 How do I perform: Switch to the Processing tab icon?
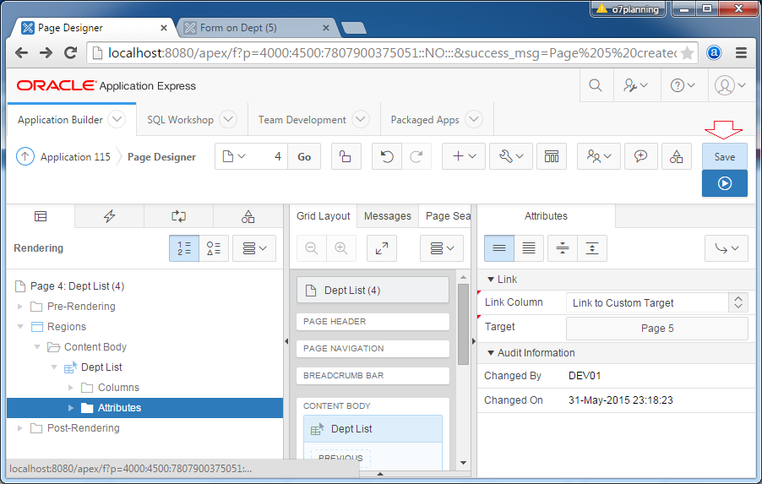click(x=178, y=216)
